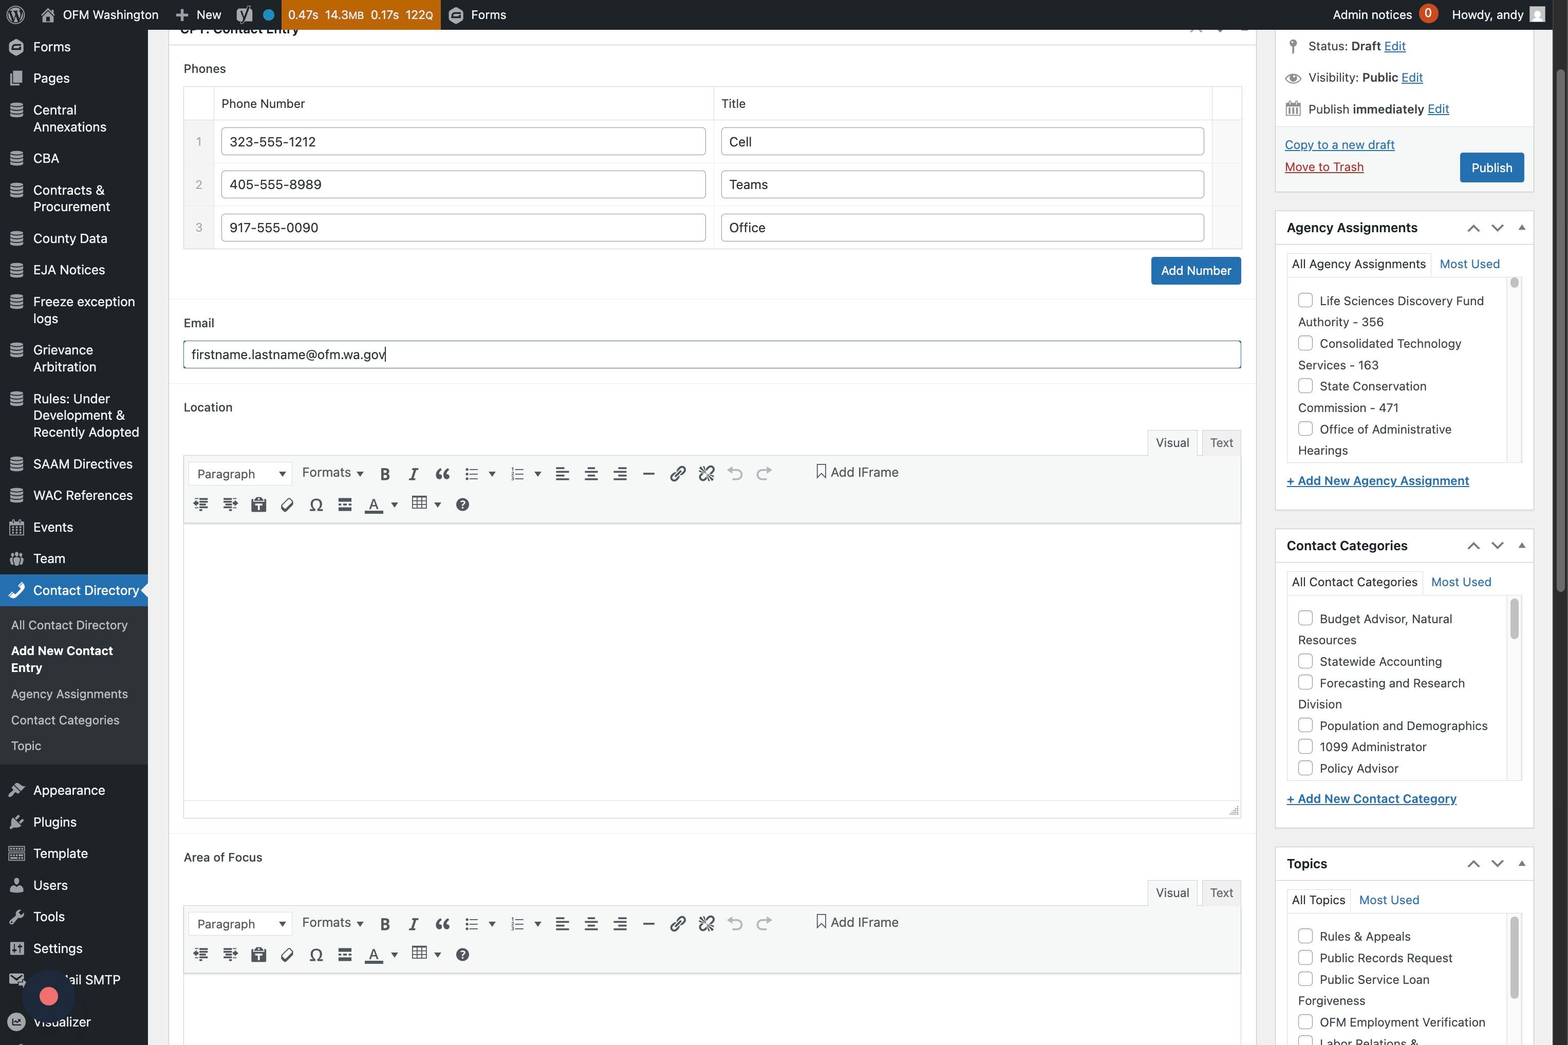This screenshot has height=1045, width=1568.
Task: Open keyboard shortcuts help in Location editor
Action: [462, 505]
